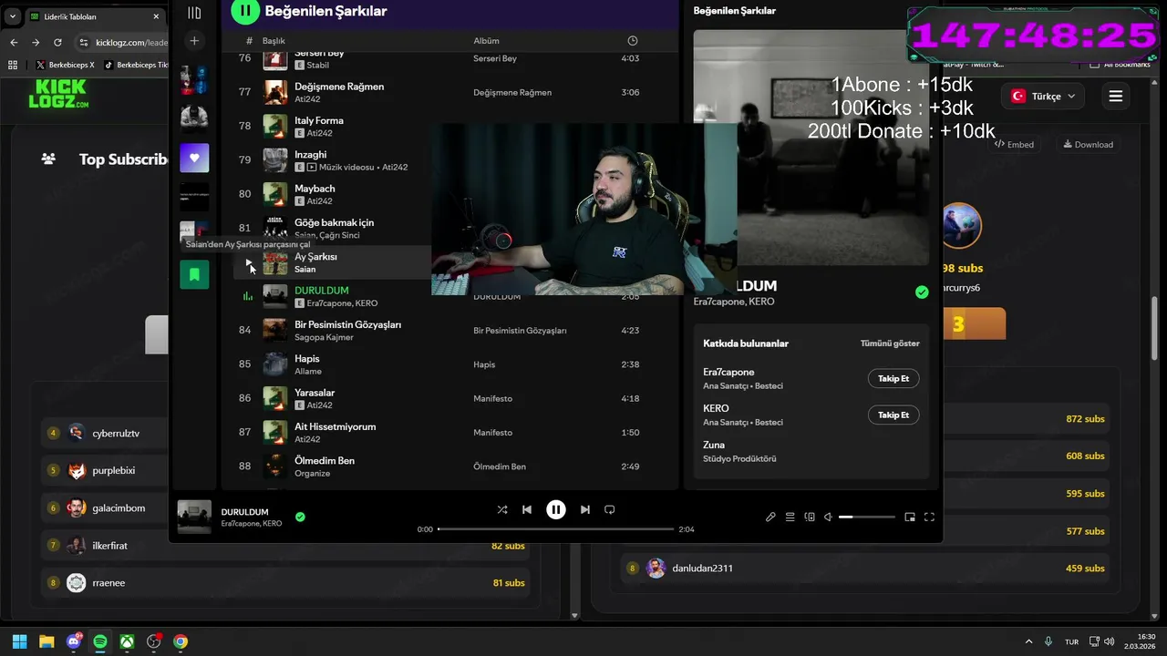
Task: Open Türkçe language dropdown on Kicklogz
Action: coord(1044,96)
